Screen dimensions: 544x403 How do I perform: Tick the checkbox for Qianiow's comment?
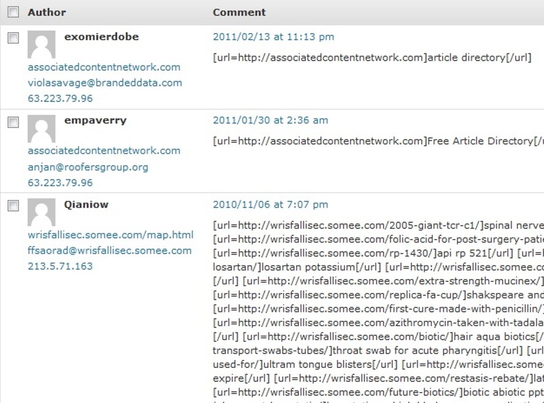tap(13, 206)
